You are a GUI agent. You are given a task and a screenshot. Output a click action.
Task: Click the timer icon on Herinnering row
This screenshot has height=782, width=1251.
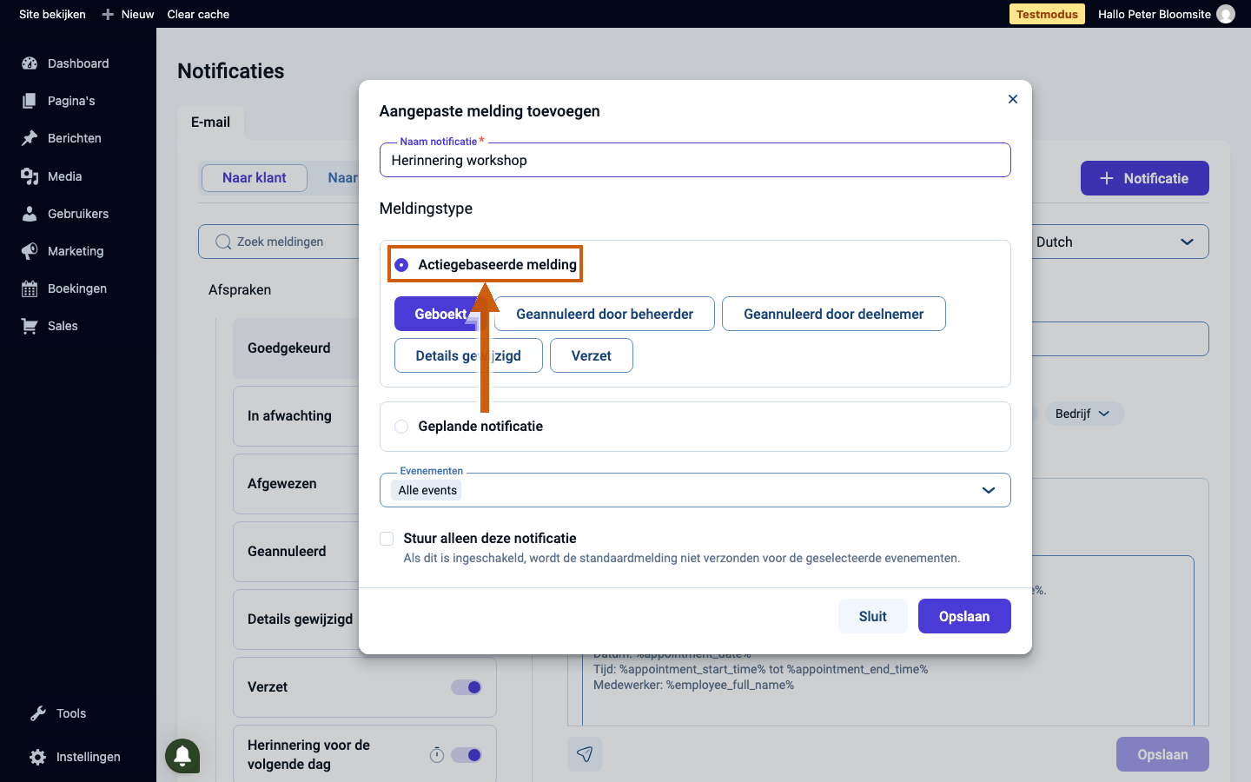437,755
